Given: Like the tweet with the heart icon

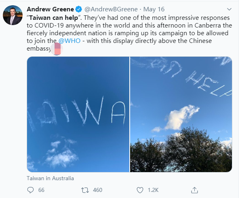Looking at the screenshot, I should pos(140,190).
